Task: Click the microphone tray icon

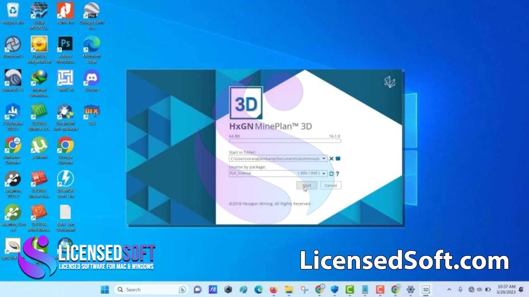Action: (460, 289)
